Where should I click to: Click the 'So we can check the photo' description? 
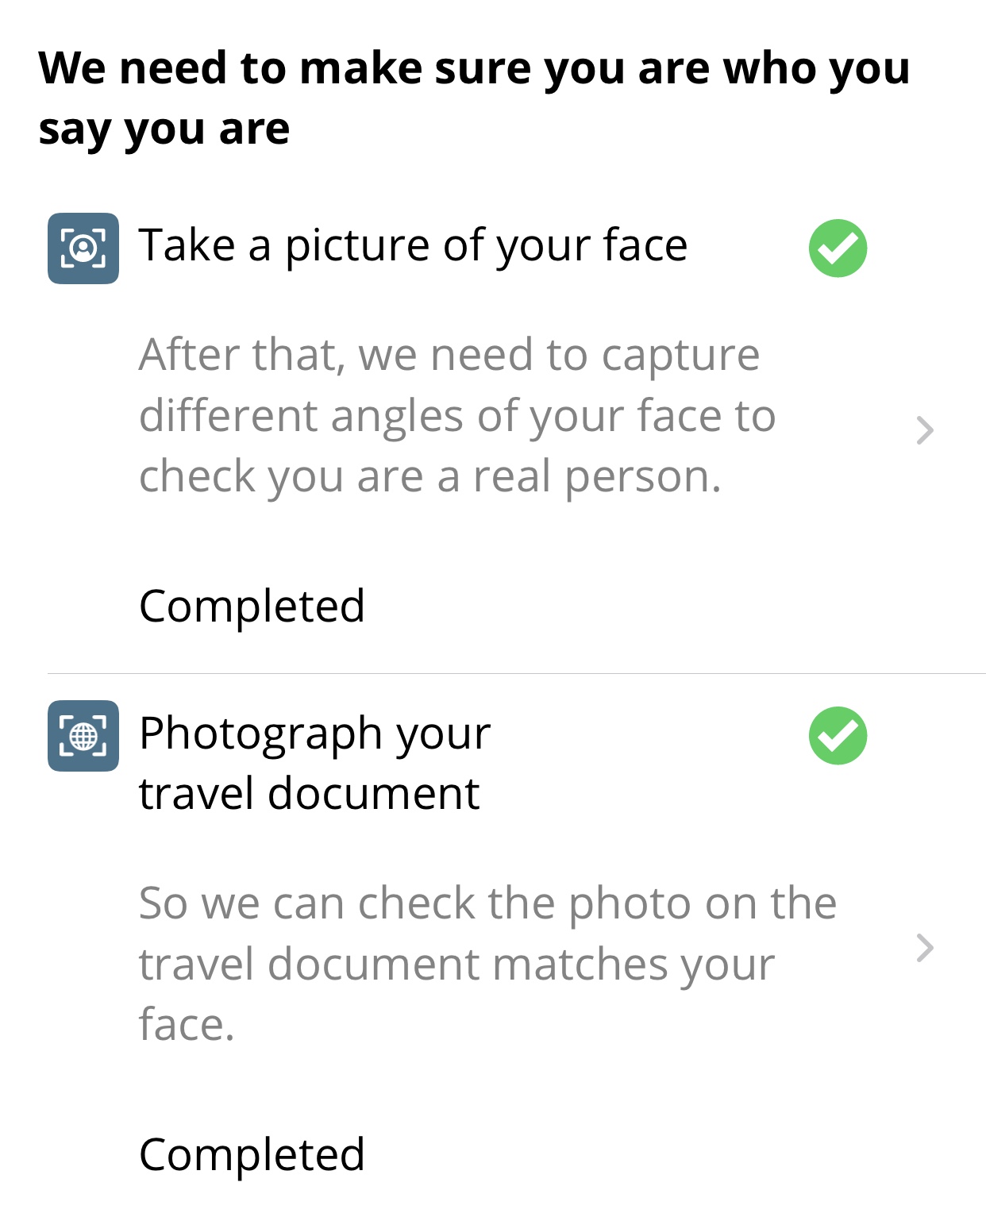488,964
